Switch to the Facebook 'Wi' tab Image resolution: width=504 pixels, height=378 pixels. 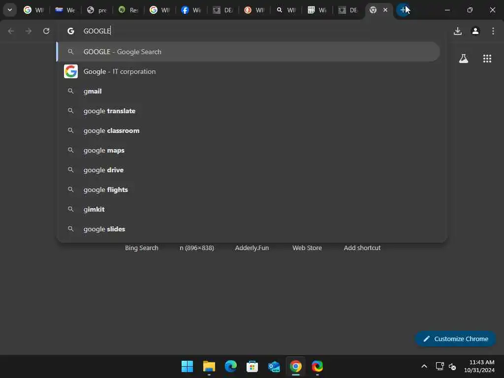[191, 10]
